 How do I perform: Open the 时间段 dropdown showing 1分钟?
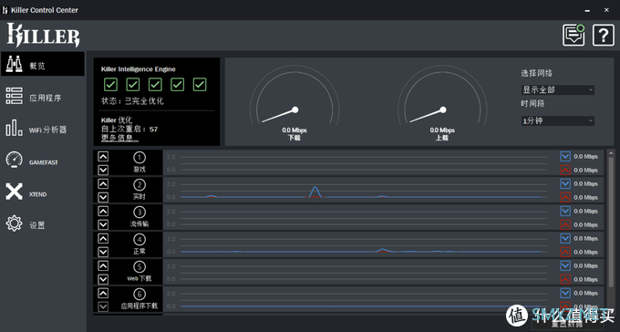pos(557,120)
